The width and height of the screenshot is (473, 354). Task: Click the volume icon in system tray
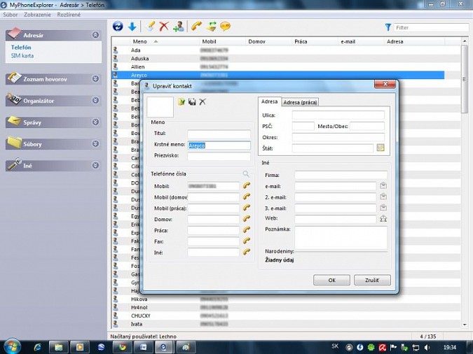click(427, 348)
